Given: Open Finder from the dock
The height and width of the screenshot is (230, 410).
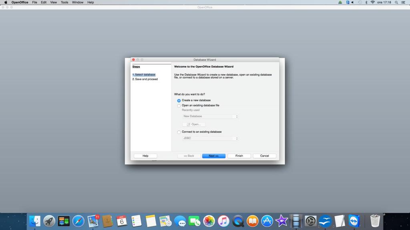Looking at the screenshot, I should [x=35, y=221].
